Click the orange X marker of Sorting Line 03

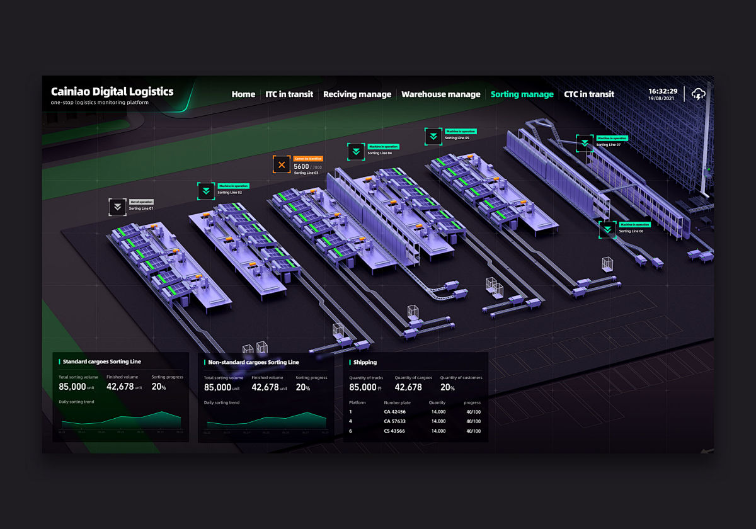click(x=282, y=165)
